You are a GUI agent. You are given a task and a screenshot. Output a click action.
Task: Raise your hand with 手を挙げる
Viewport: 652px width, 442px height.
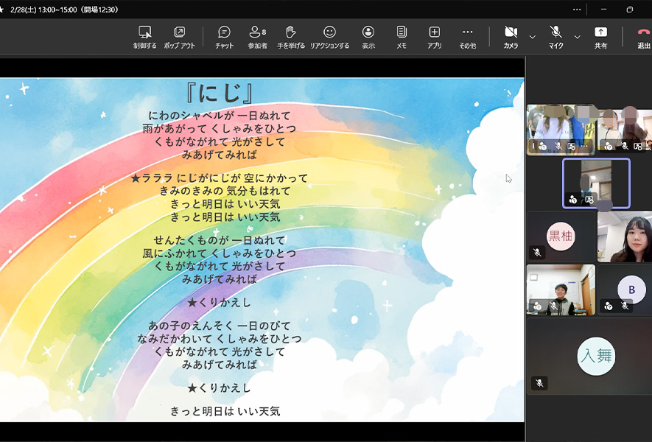click(x=290, y=36)
